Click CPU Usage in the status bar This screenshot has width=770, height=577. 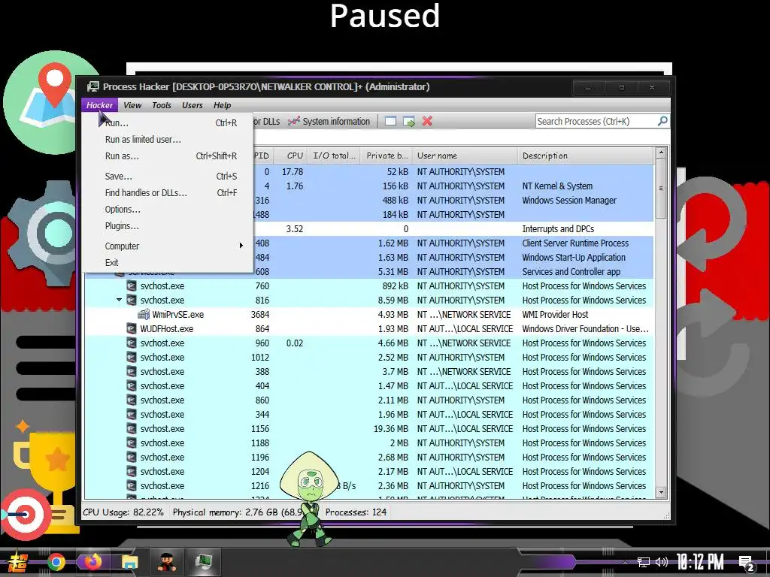click(123, 512)
